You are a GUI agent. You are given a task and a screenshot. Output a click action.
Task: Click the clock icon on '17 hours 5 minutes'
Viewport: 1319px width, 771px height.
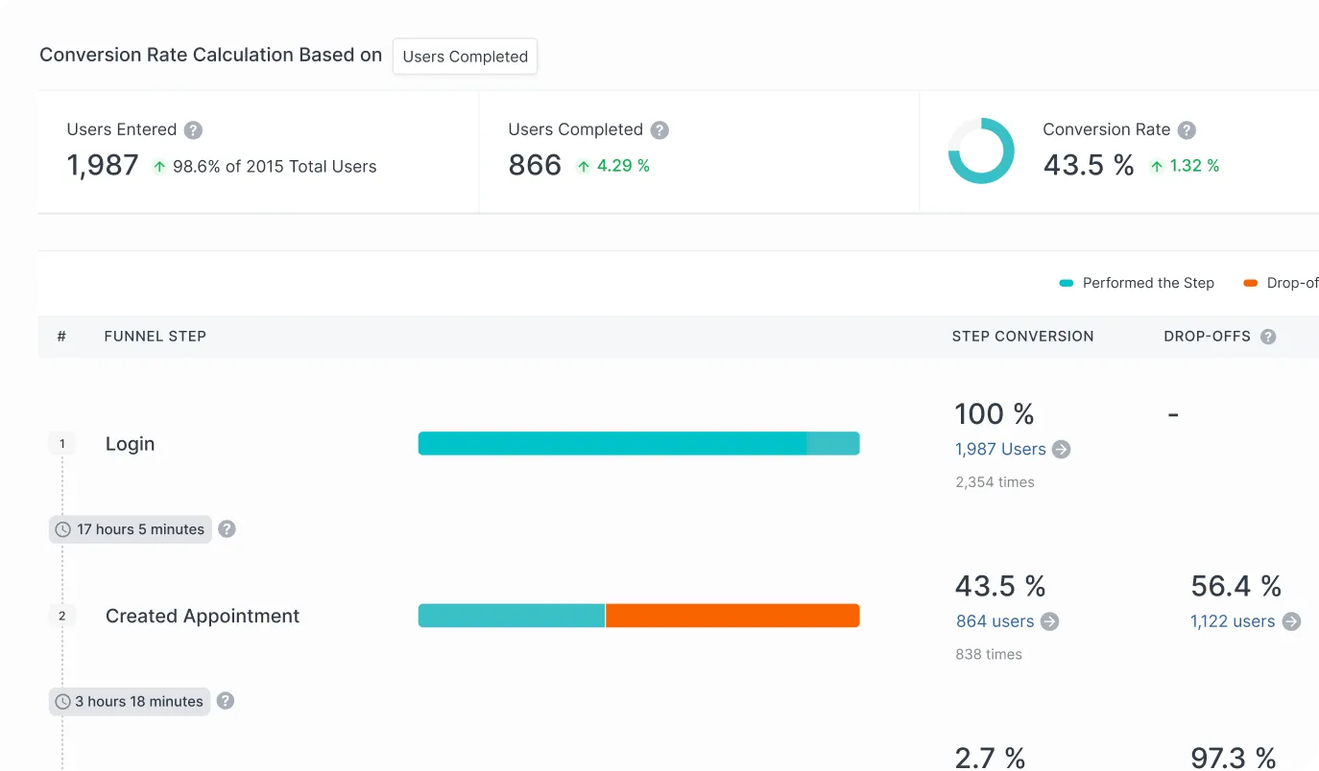click(62, 528)
